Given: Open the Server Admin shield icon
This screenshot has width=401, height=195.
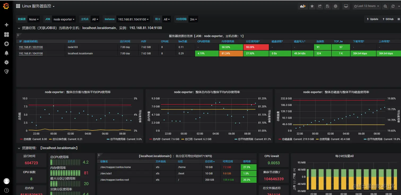Looking at the screenshot, I should (7, 71).
